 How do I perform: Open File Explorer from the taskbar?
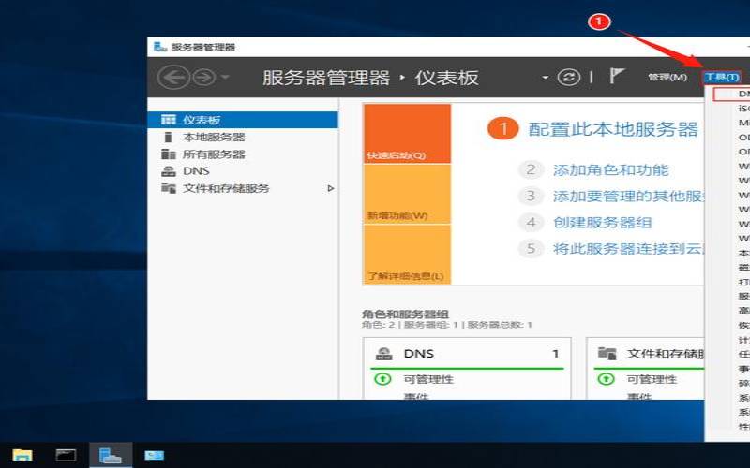pyautogui.click(x=22, y=455)
